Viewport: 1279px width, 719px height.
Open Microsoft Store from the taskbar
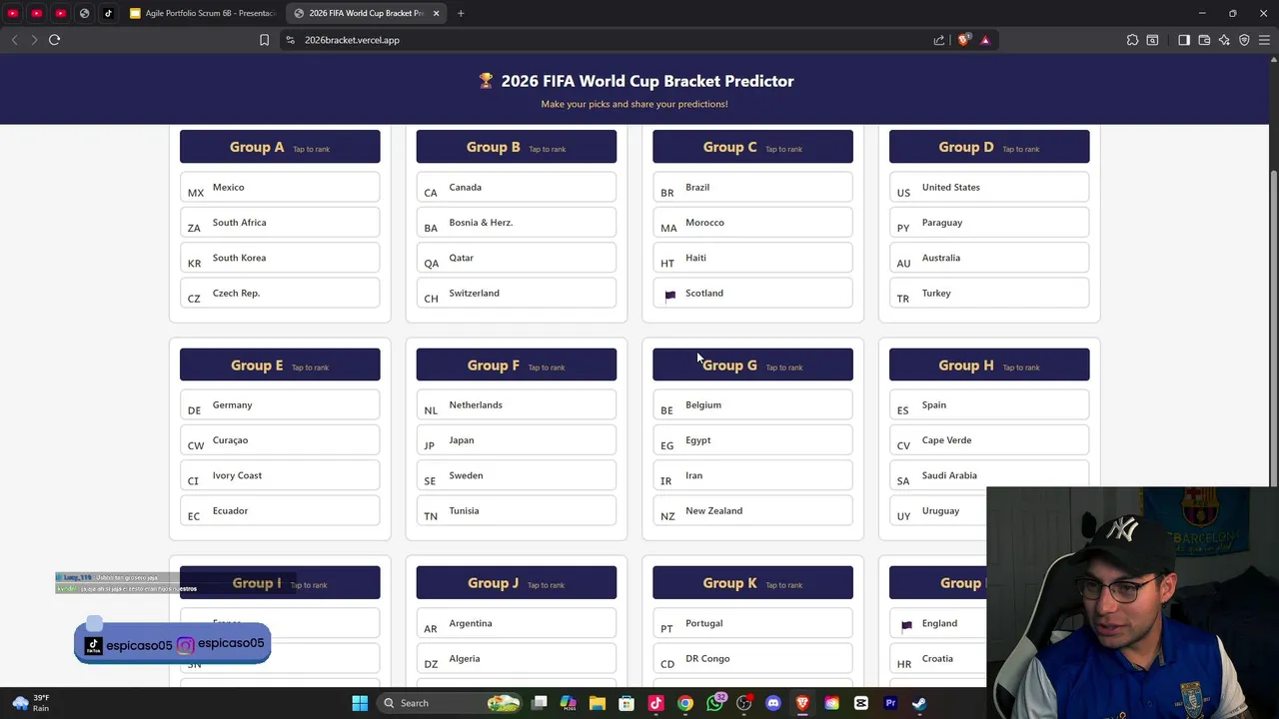(x=627, y=703)
